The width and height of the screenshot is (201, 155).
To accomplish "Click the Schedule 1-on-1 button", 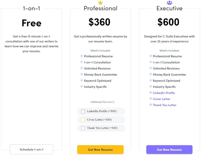I will click(31, 149).
